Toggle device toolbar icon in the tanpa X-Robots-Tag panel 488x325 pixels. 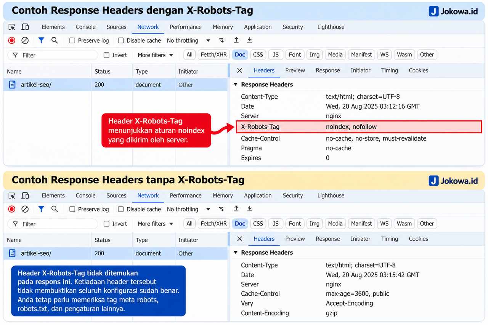[25, 196]
